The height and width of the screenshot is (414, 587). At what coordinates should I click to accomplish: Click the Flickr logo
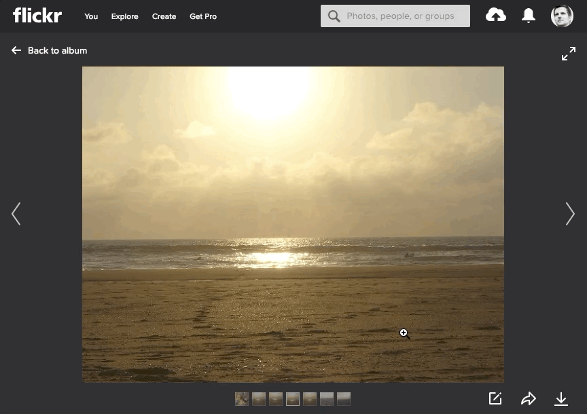point(37,16)
